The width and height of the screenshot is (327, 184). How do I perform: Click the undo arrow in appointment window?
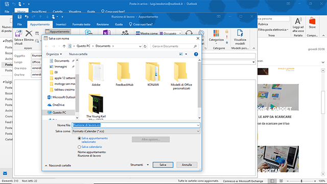pyautogui.click(x=27, y=17)
